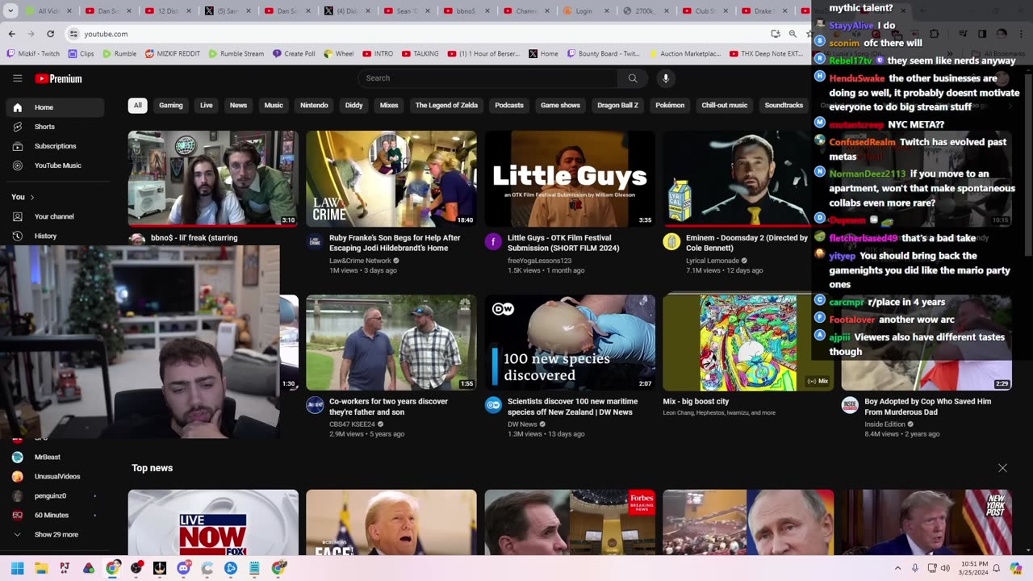Open Subscriptions in the sidebar

tap(55, 146)
